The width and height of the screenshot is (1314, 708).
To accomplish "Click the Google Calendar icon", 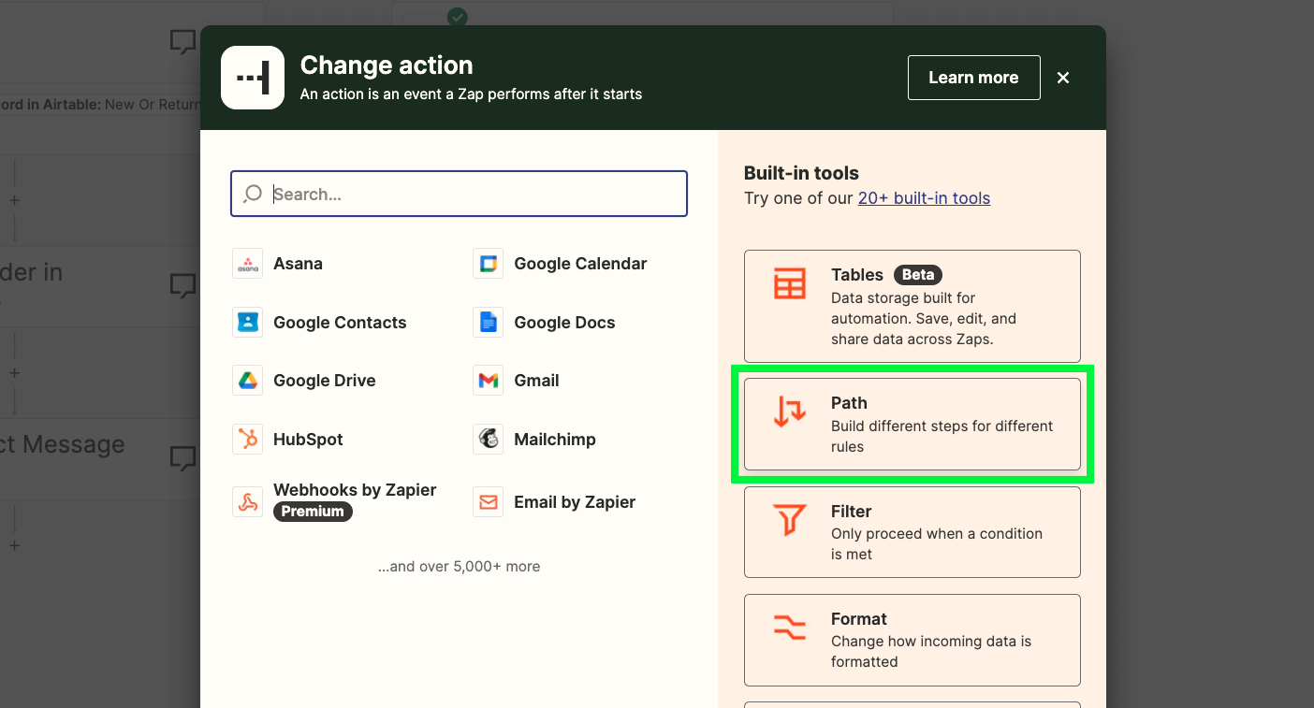I will pyautogui.click(x=488, y=264).
